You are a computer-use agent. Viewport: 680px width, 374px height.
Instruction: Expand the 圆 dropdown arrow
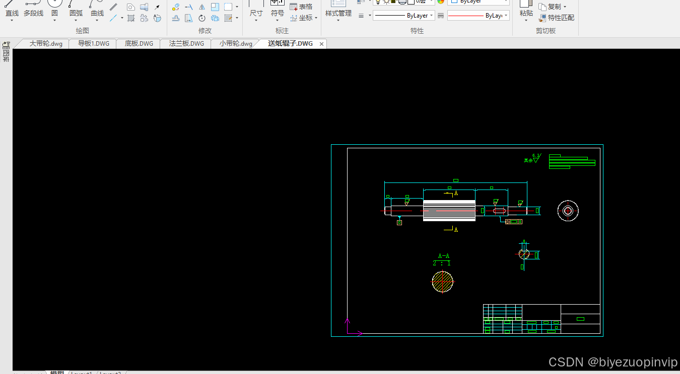tap(54, 21)
